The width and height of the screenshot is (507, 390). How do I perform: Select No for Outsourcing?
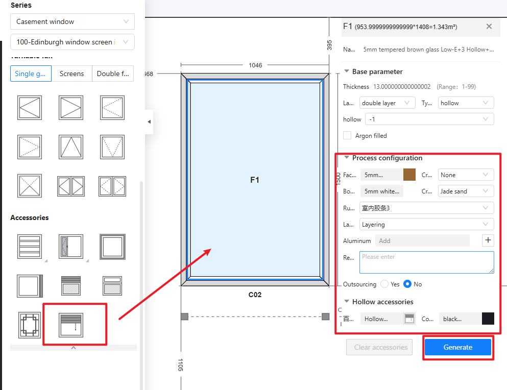point(407,284)
